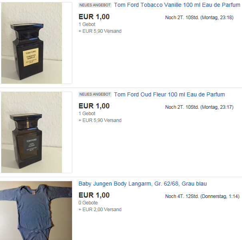Image resolution: width=242 pixels, height=240 pixels.
Task: Open the Tom Ford Oud Fleur listing title
Action: tap(169, 94)
